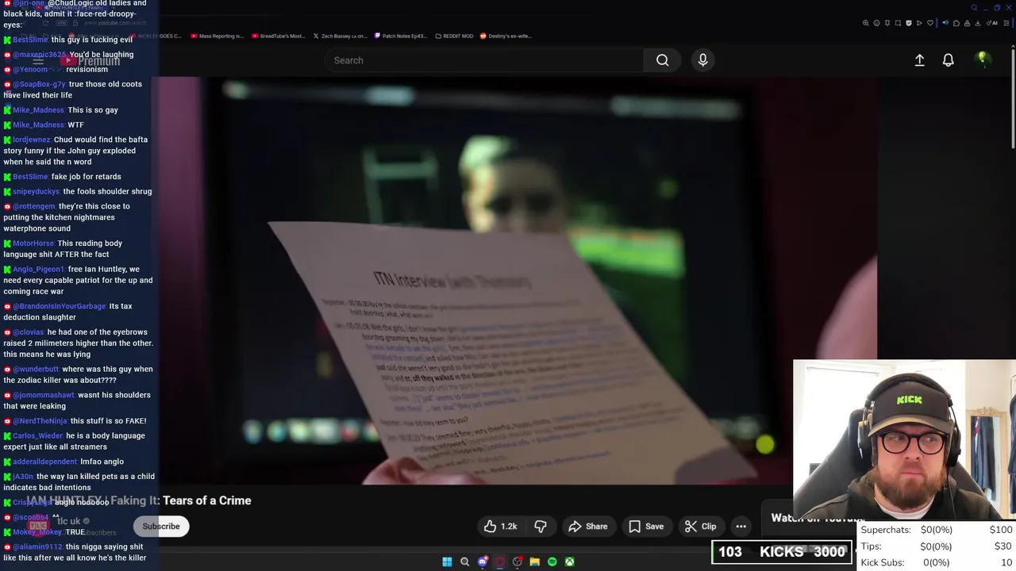Click the Superchats $0(0%) row

click(937, 530)
